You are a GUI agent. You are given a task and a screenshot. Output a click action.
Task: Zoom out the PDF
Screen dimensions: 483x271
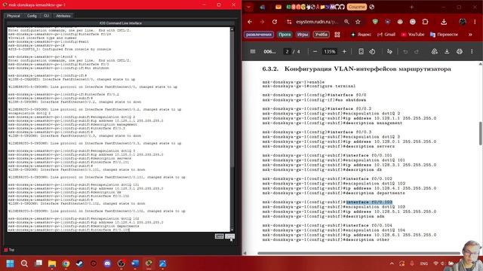coord(315,51)
